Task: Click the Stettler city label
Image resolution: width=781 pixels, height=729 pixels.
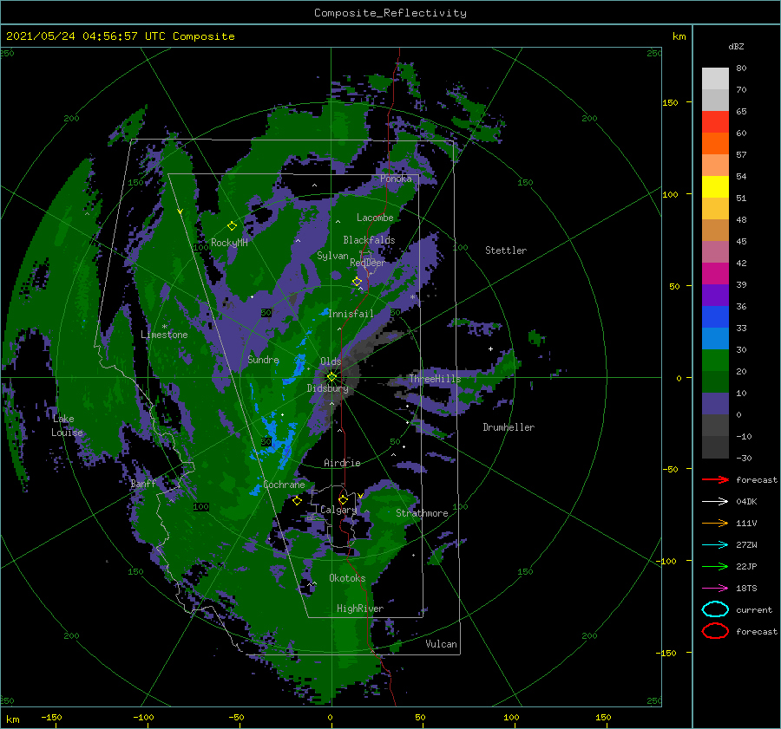Action: pos(506,251)
